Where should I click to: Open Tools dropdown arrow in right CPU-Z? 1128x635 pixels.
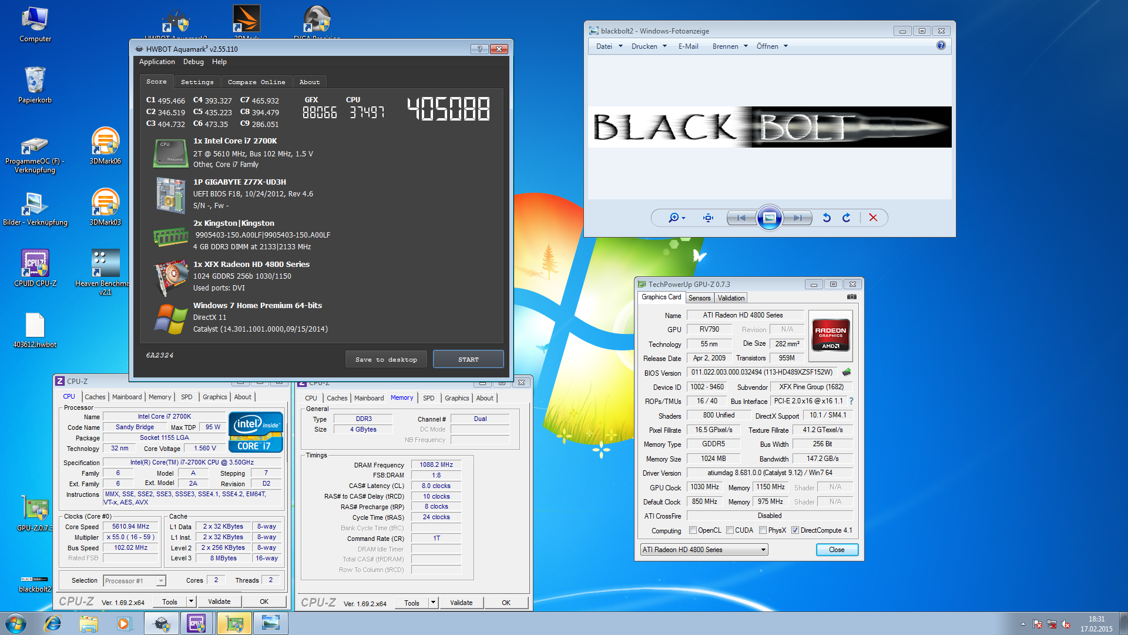coord(433,603)
